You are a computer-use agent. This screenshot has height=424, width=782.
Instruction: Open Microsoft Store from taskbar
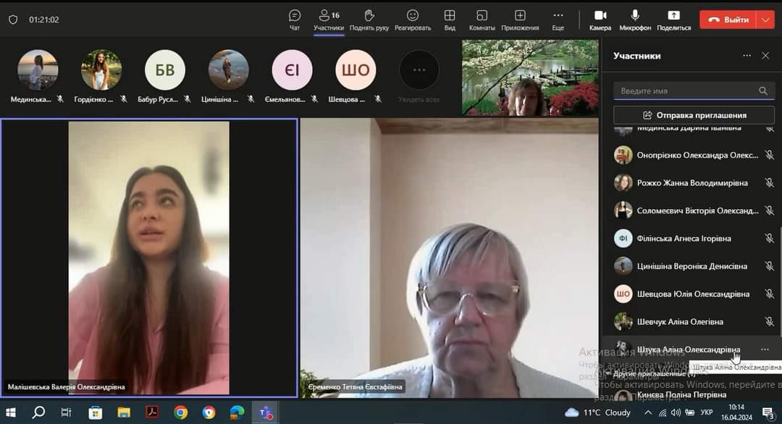click(95, 412)
